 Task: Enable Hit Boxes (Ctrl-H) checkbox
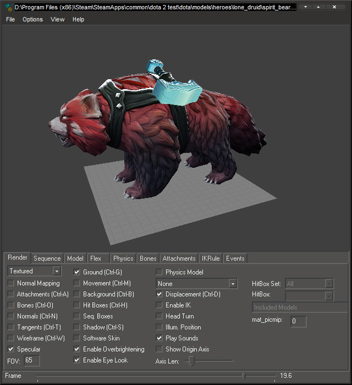pos(77,305)
